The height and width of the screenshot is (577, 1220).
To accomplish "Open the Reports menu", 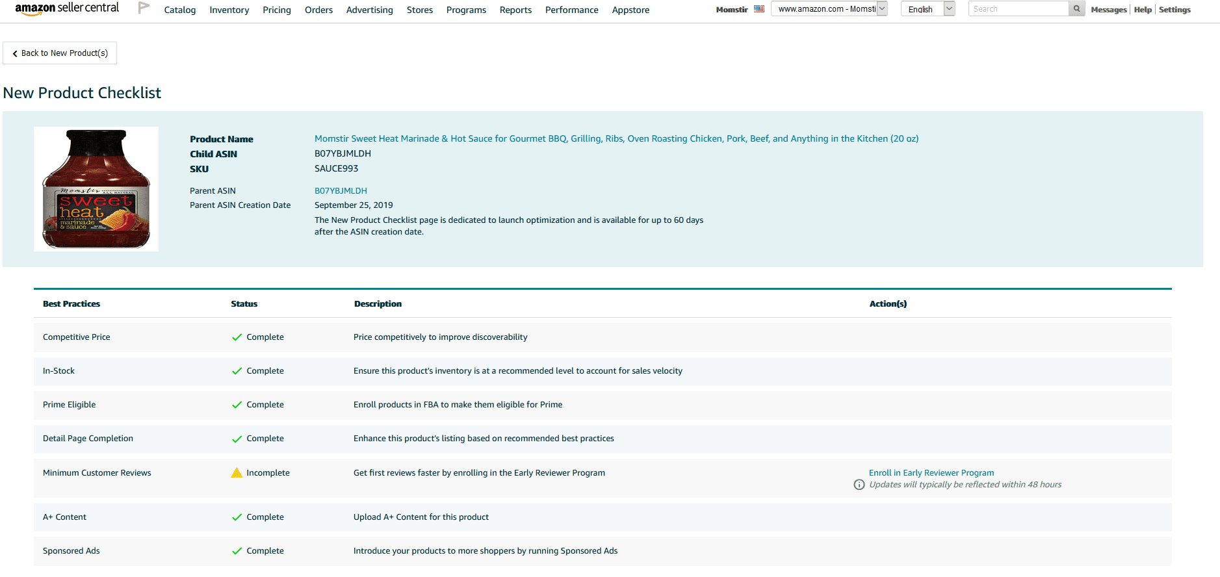I will tap(515, 10).
